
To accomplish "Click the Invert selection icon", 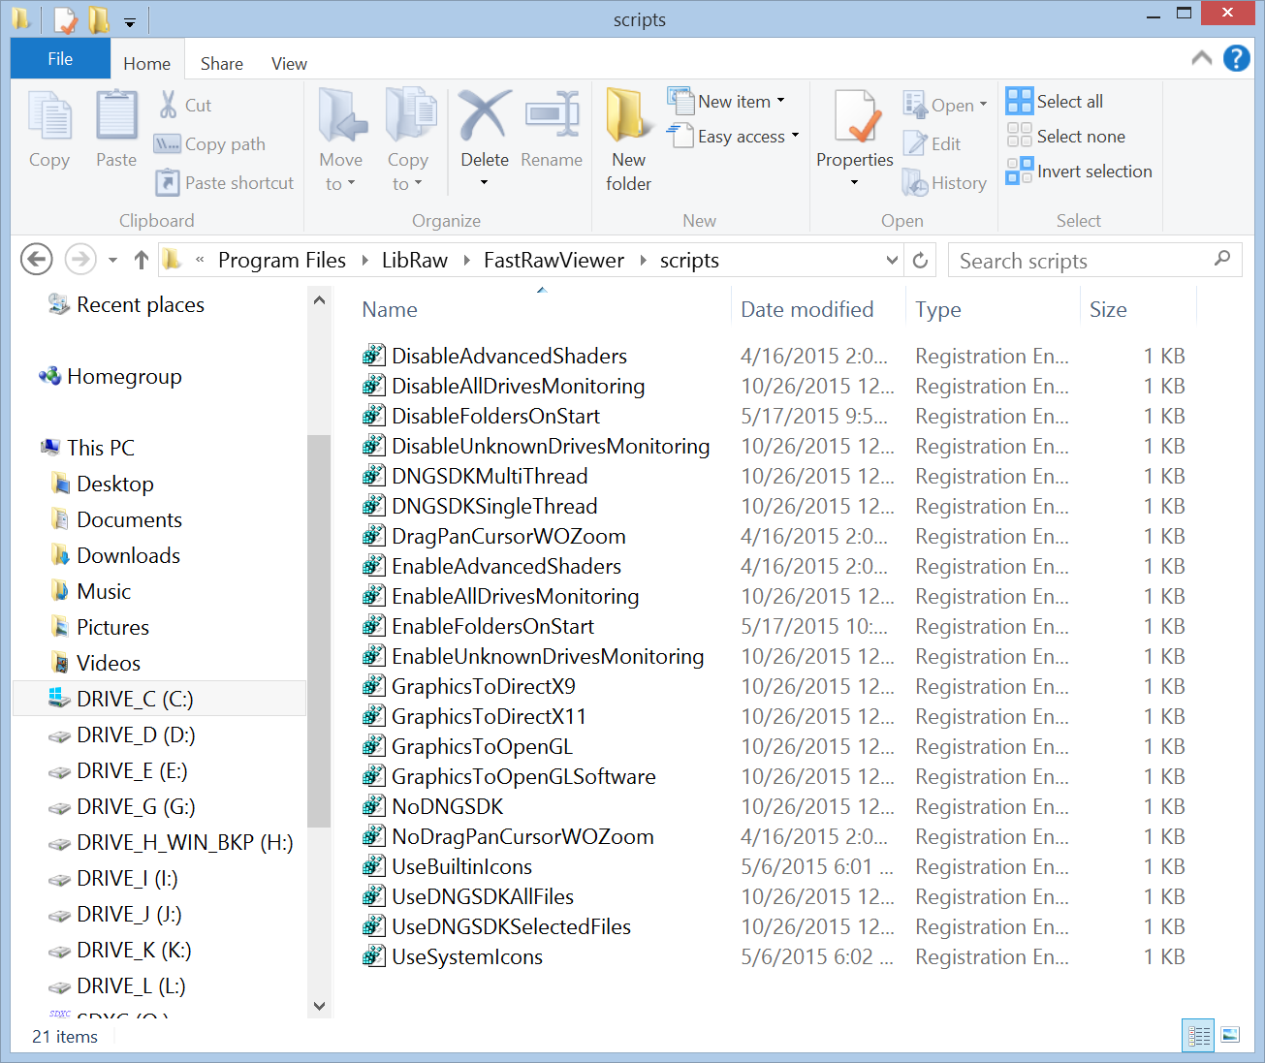I will (1019, 172).
